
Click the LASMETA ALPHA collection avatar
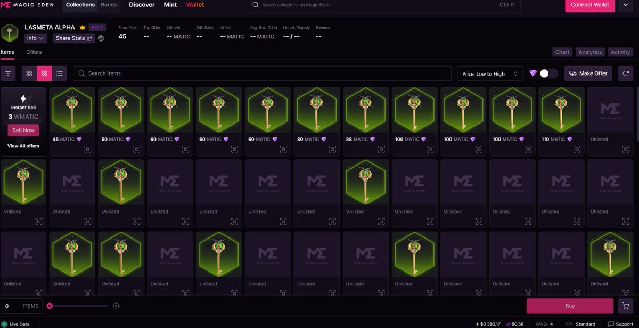click(x=10, y=32)
